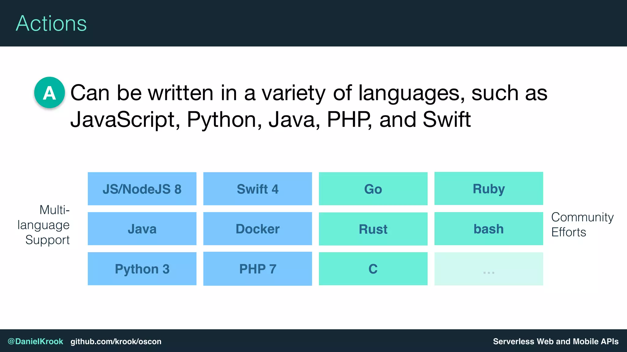627x352 pixels.
Task: Click the Docker tile
Action: (x=257, y=229)
